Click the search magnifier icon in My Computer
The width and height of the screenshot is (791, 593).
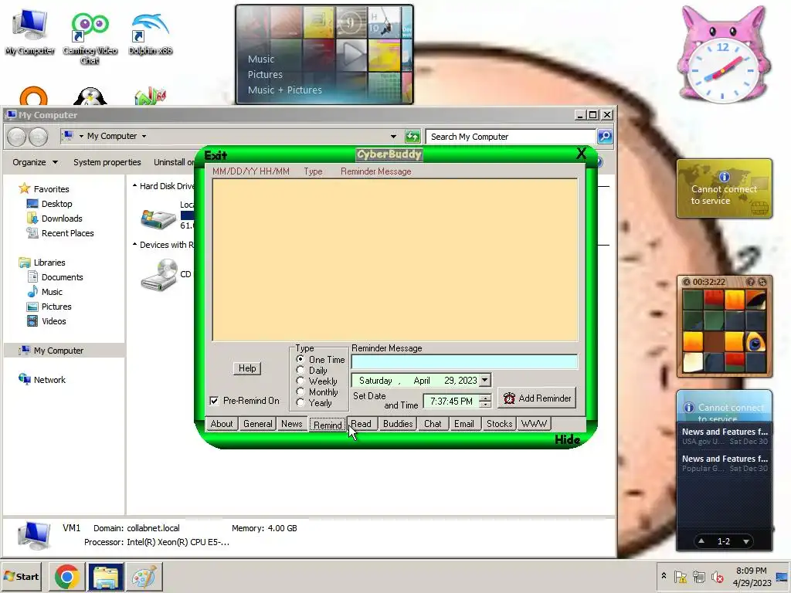click(604, 136)
